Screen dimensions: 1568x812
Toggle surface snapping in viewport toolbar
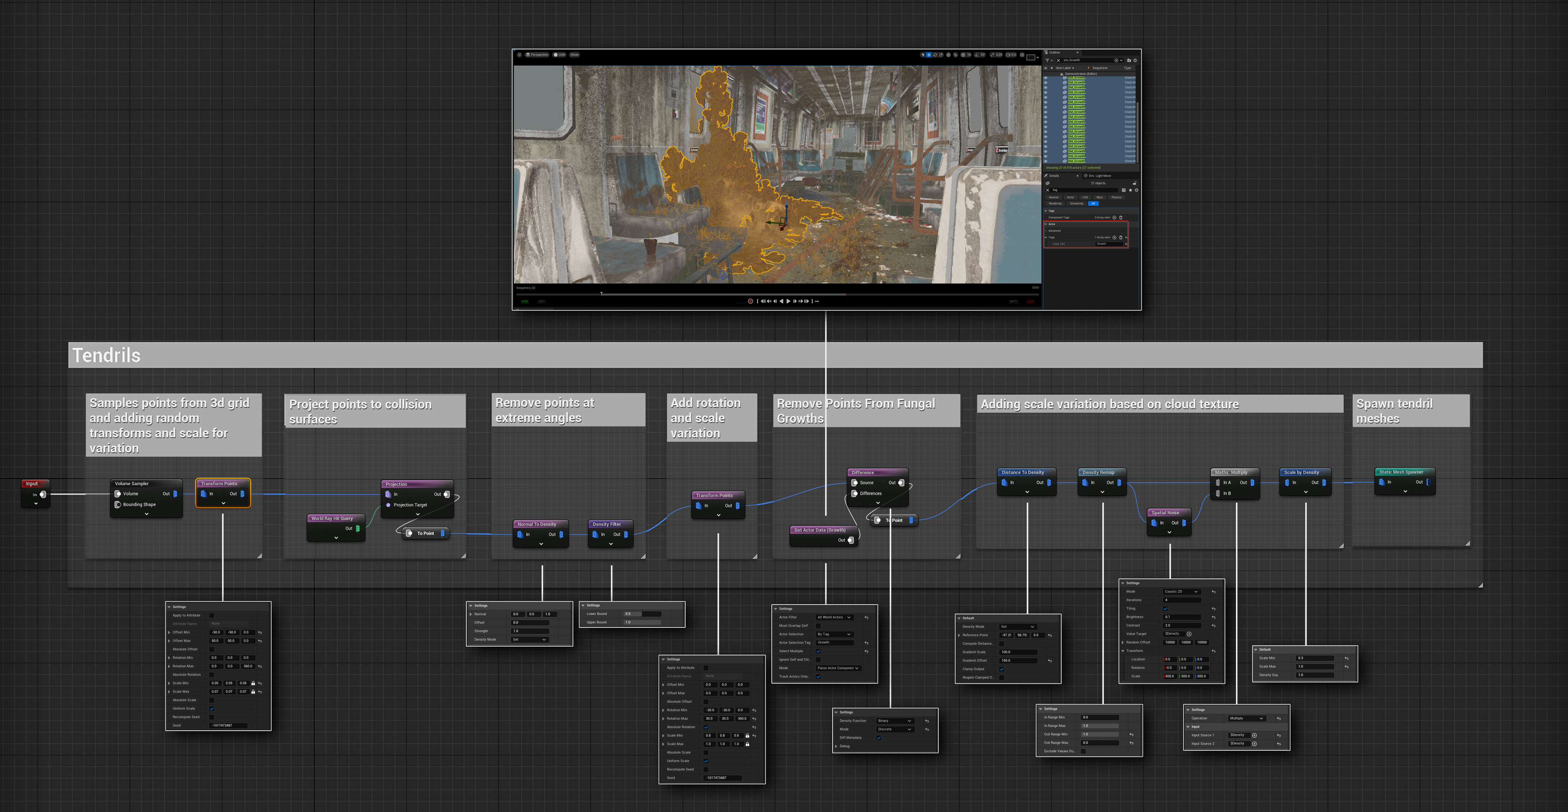[x=955, y=55]
